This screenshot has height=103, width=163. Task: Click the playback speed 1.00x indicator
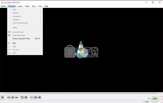(x=147, y=102)
